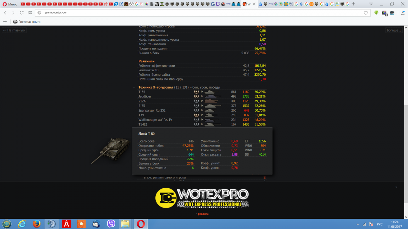Select the E 75 row name

(141, 106)
